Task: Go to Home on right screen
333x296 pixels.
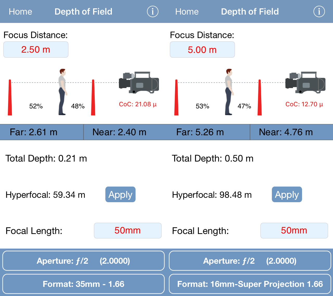Action: (187, 12)
